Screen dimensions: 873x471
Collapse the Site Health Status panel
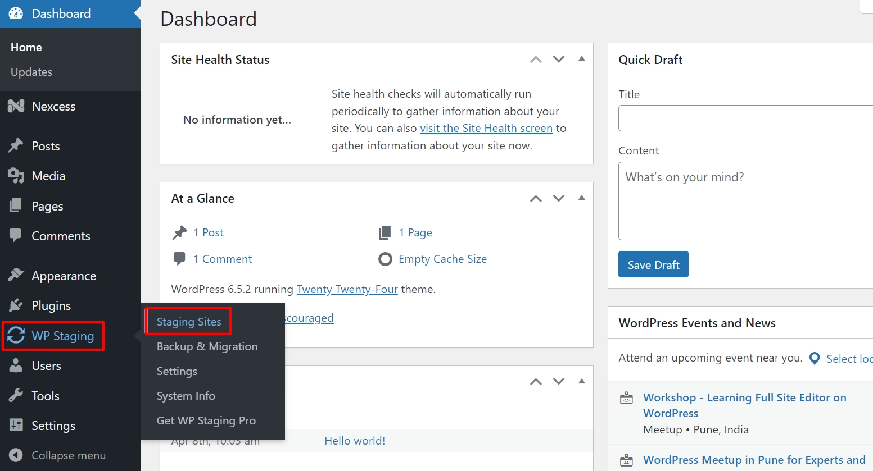coord(582,58)
